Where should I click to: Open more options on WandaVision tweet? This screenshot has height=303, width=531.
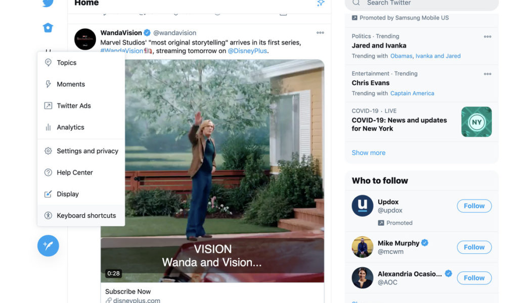coord(320,33)
